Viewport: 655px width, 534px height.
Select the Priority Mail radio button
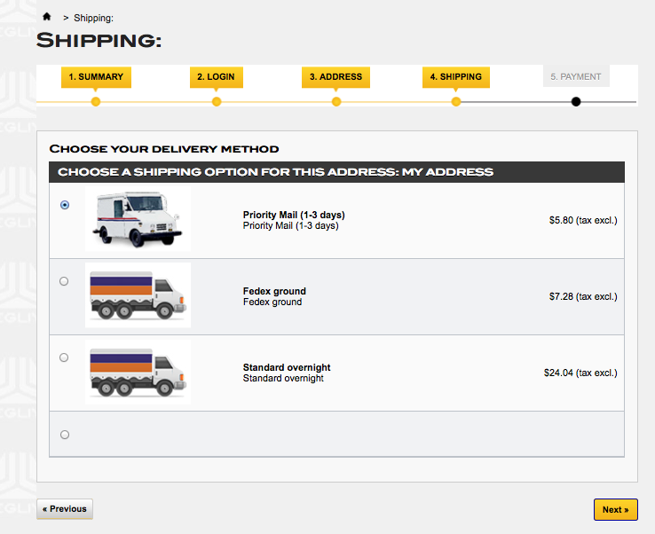coord(64,205)
